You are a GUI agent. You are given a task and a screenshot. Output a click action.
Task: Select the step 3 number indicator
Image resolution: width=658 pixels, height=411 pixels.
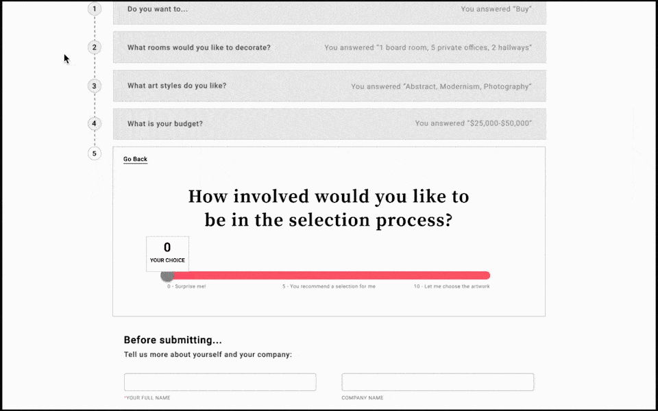click(95, 86)
